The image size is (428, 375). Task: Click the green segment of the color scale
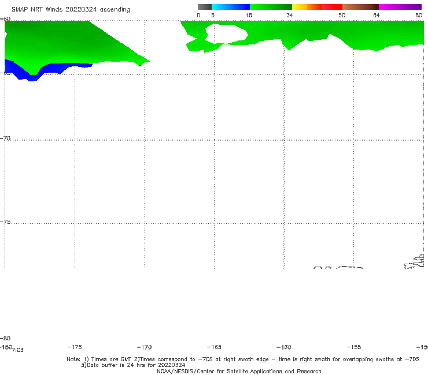tap(271, 7)
